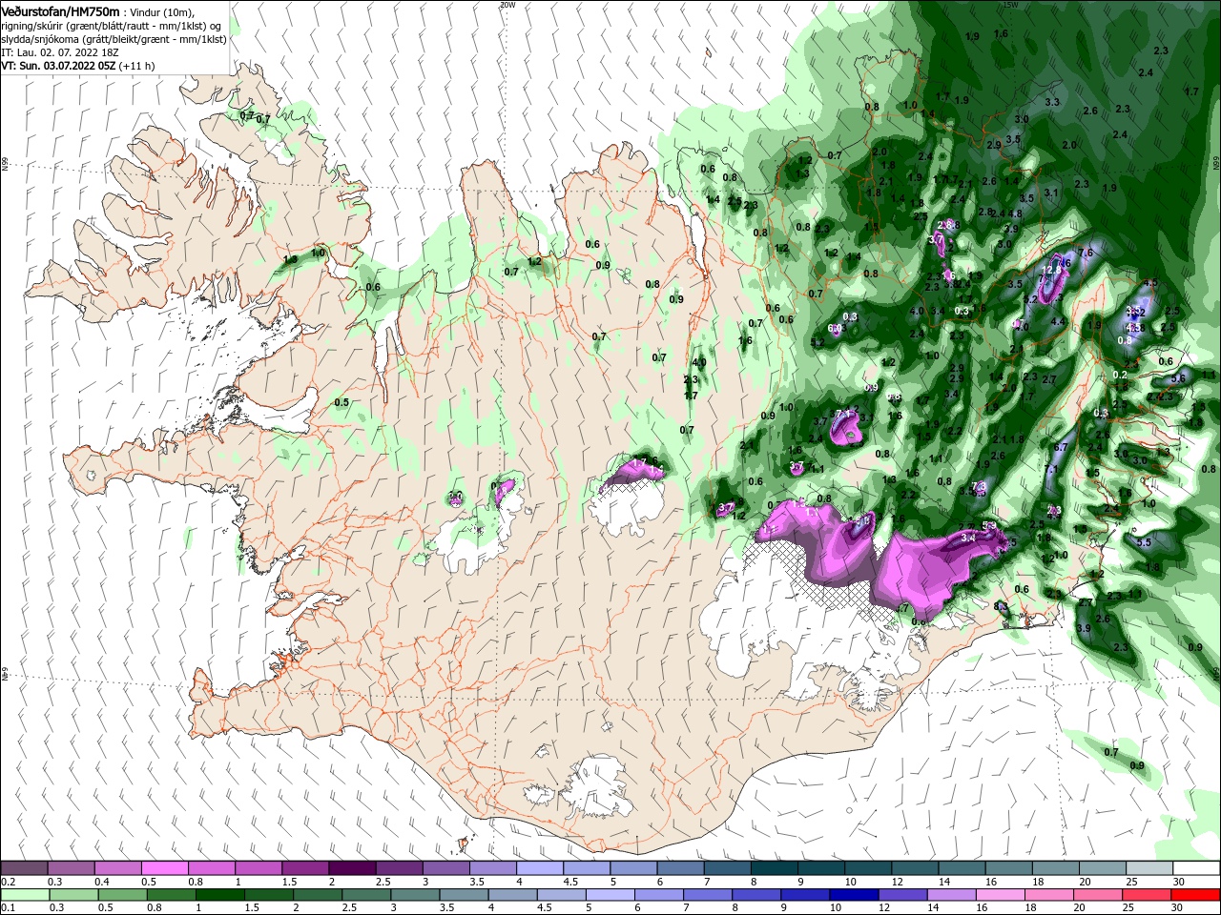The height and width of the screenshot is (915, 1221).
Task: Select upper legend swatch between 0.2 and 0.3
Action: click(x=24, y=868)
